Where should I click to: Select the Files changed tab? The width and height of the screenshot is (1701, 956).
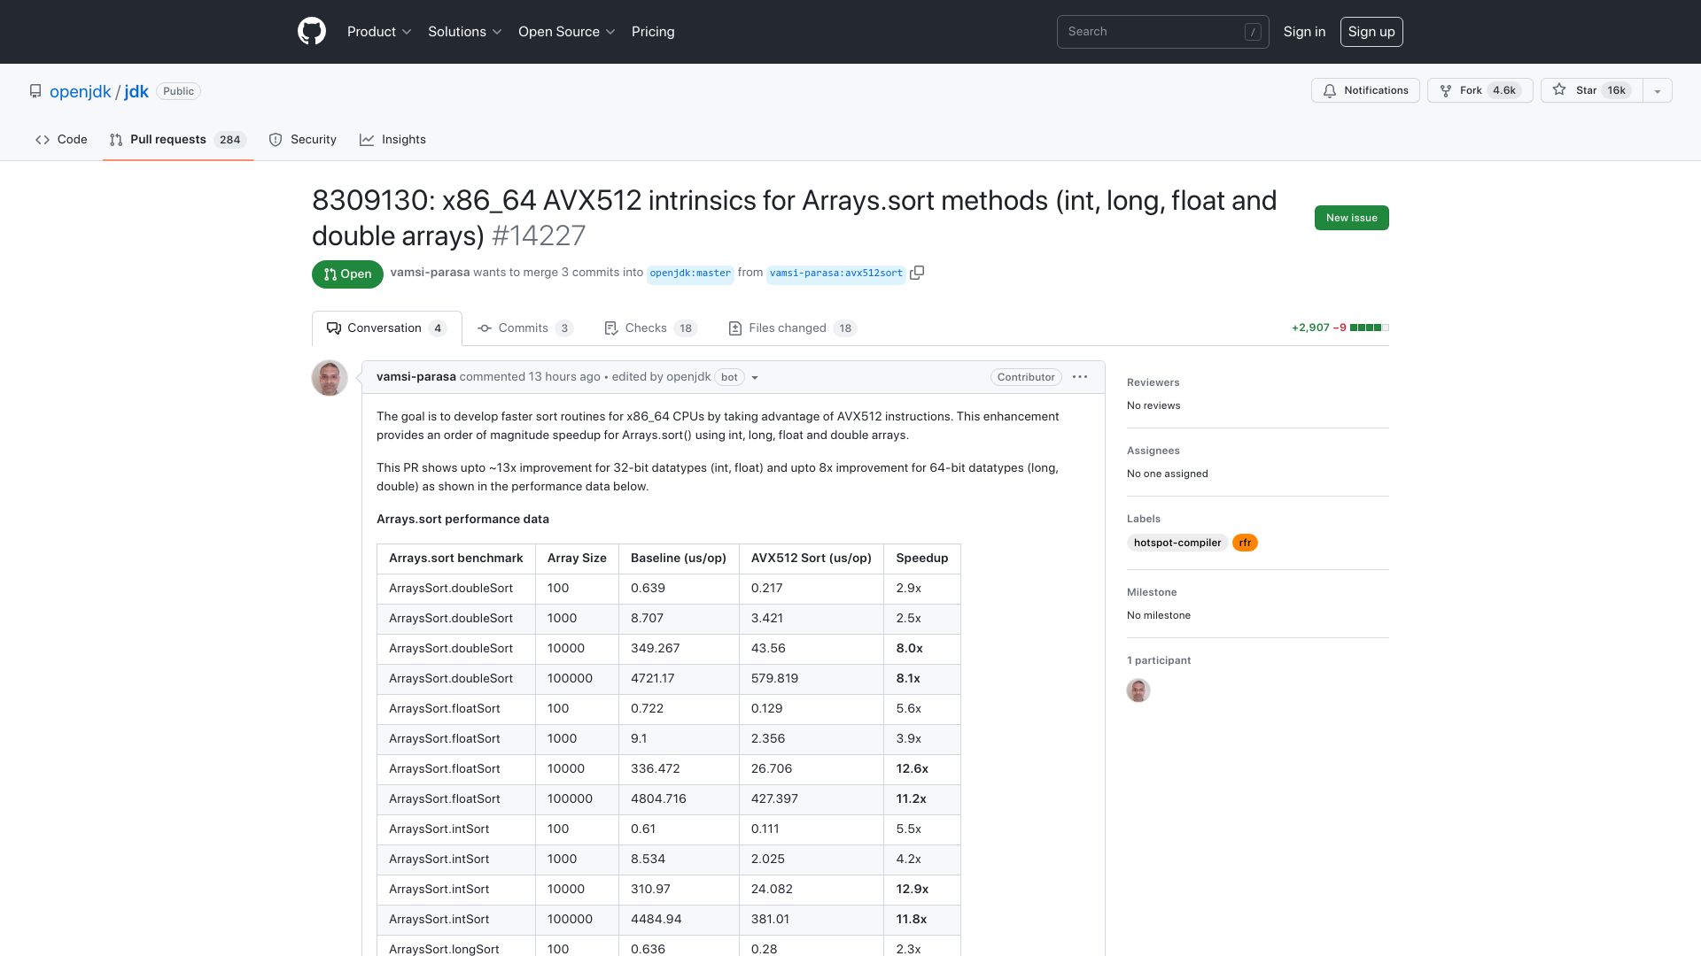pyautogui.click(x=792, y=328)
